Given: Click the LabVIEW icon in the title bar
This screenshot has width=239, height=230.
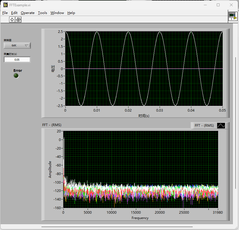Looking at the screenshot, I should pyautogui.click(x=5, y=5).
